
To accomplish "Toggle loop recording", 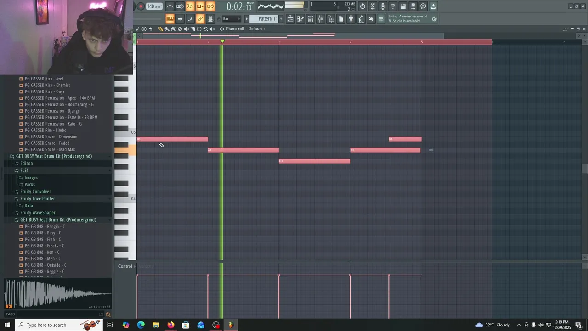I will pyautogui.click(x=210, y=6).
